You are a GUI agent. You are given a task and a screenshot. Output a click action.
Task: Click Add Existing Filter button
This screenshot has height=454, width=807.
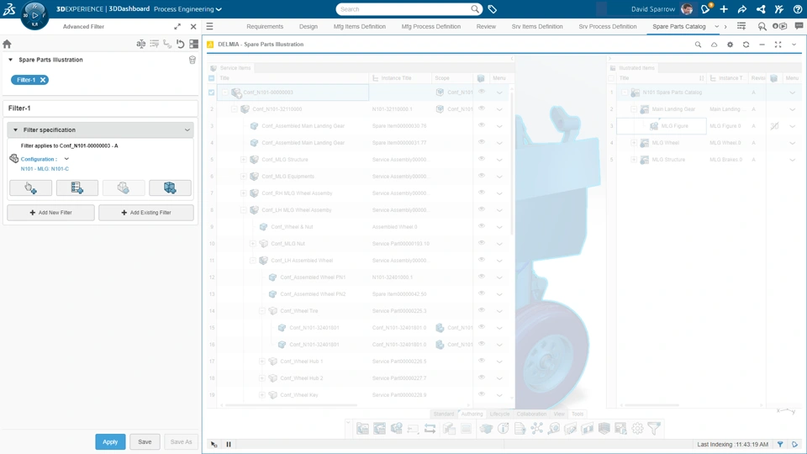(146, 213)
